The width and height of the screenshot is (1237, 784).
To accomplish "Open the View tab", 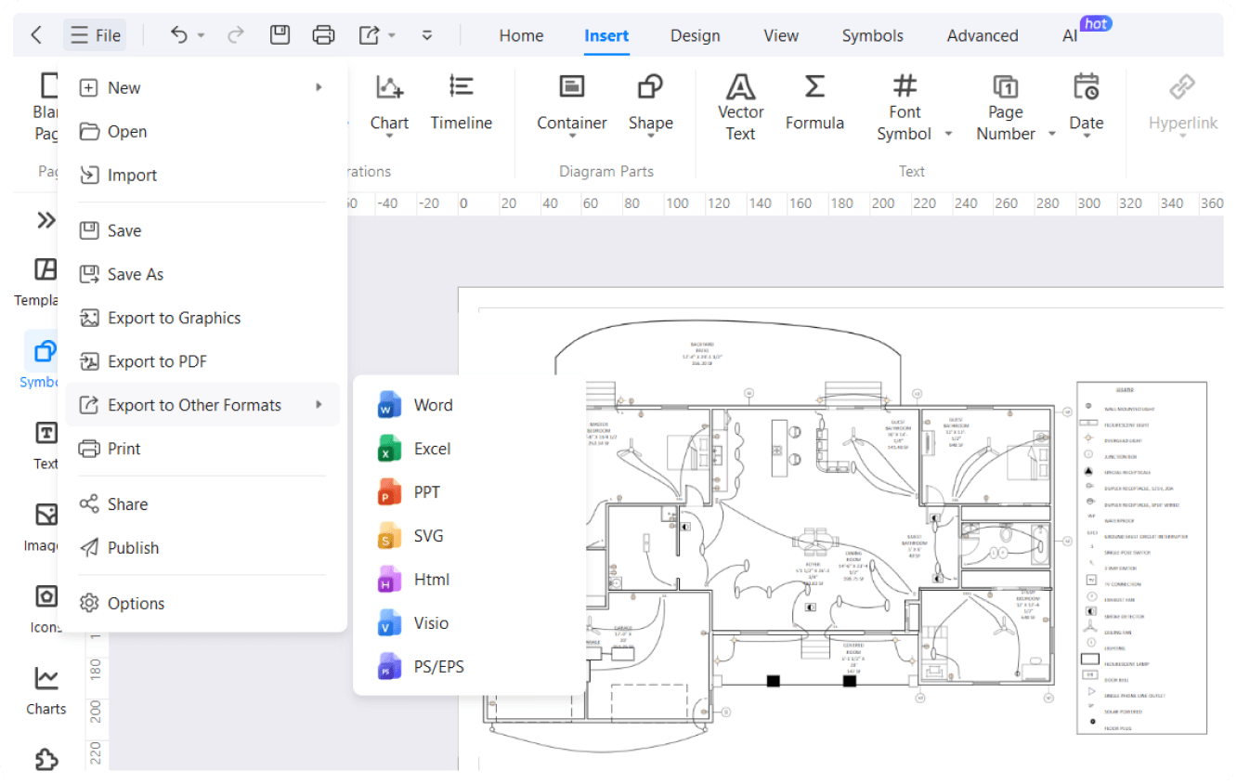I will [x=781, y=35].
